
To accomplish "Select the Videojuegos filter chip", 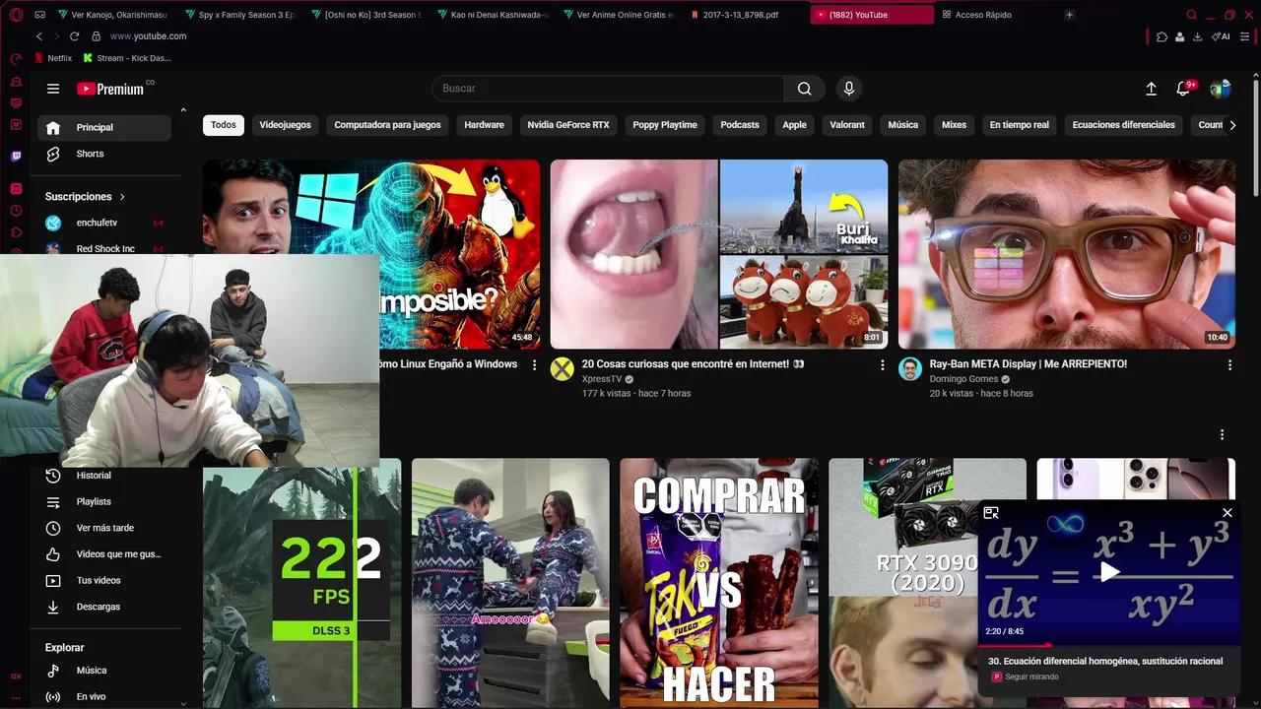I will (285, 125).
